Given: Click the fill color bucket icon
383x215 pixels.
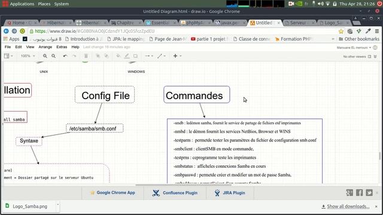Looking at the screenshot, I should pyautogui.click(x=118, y=56).
